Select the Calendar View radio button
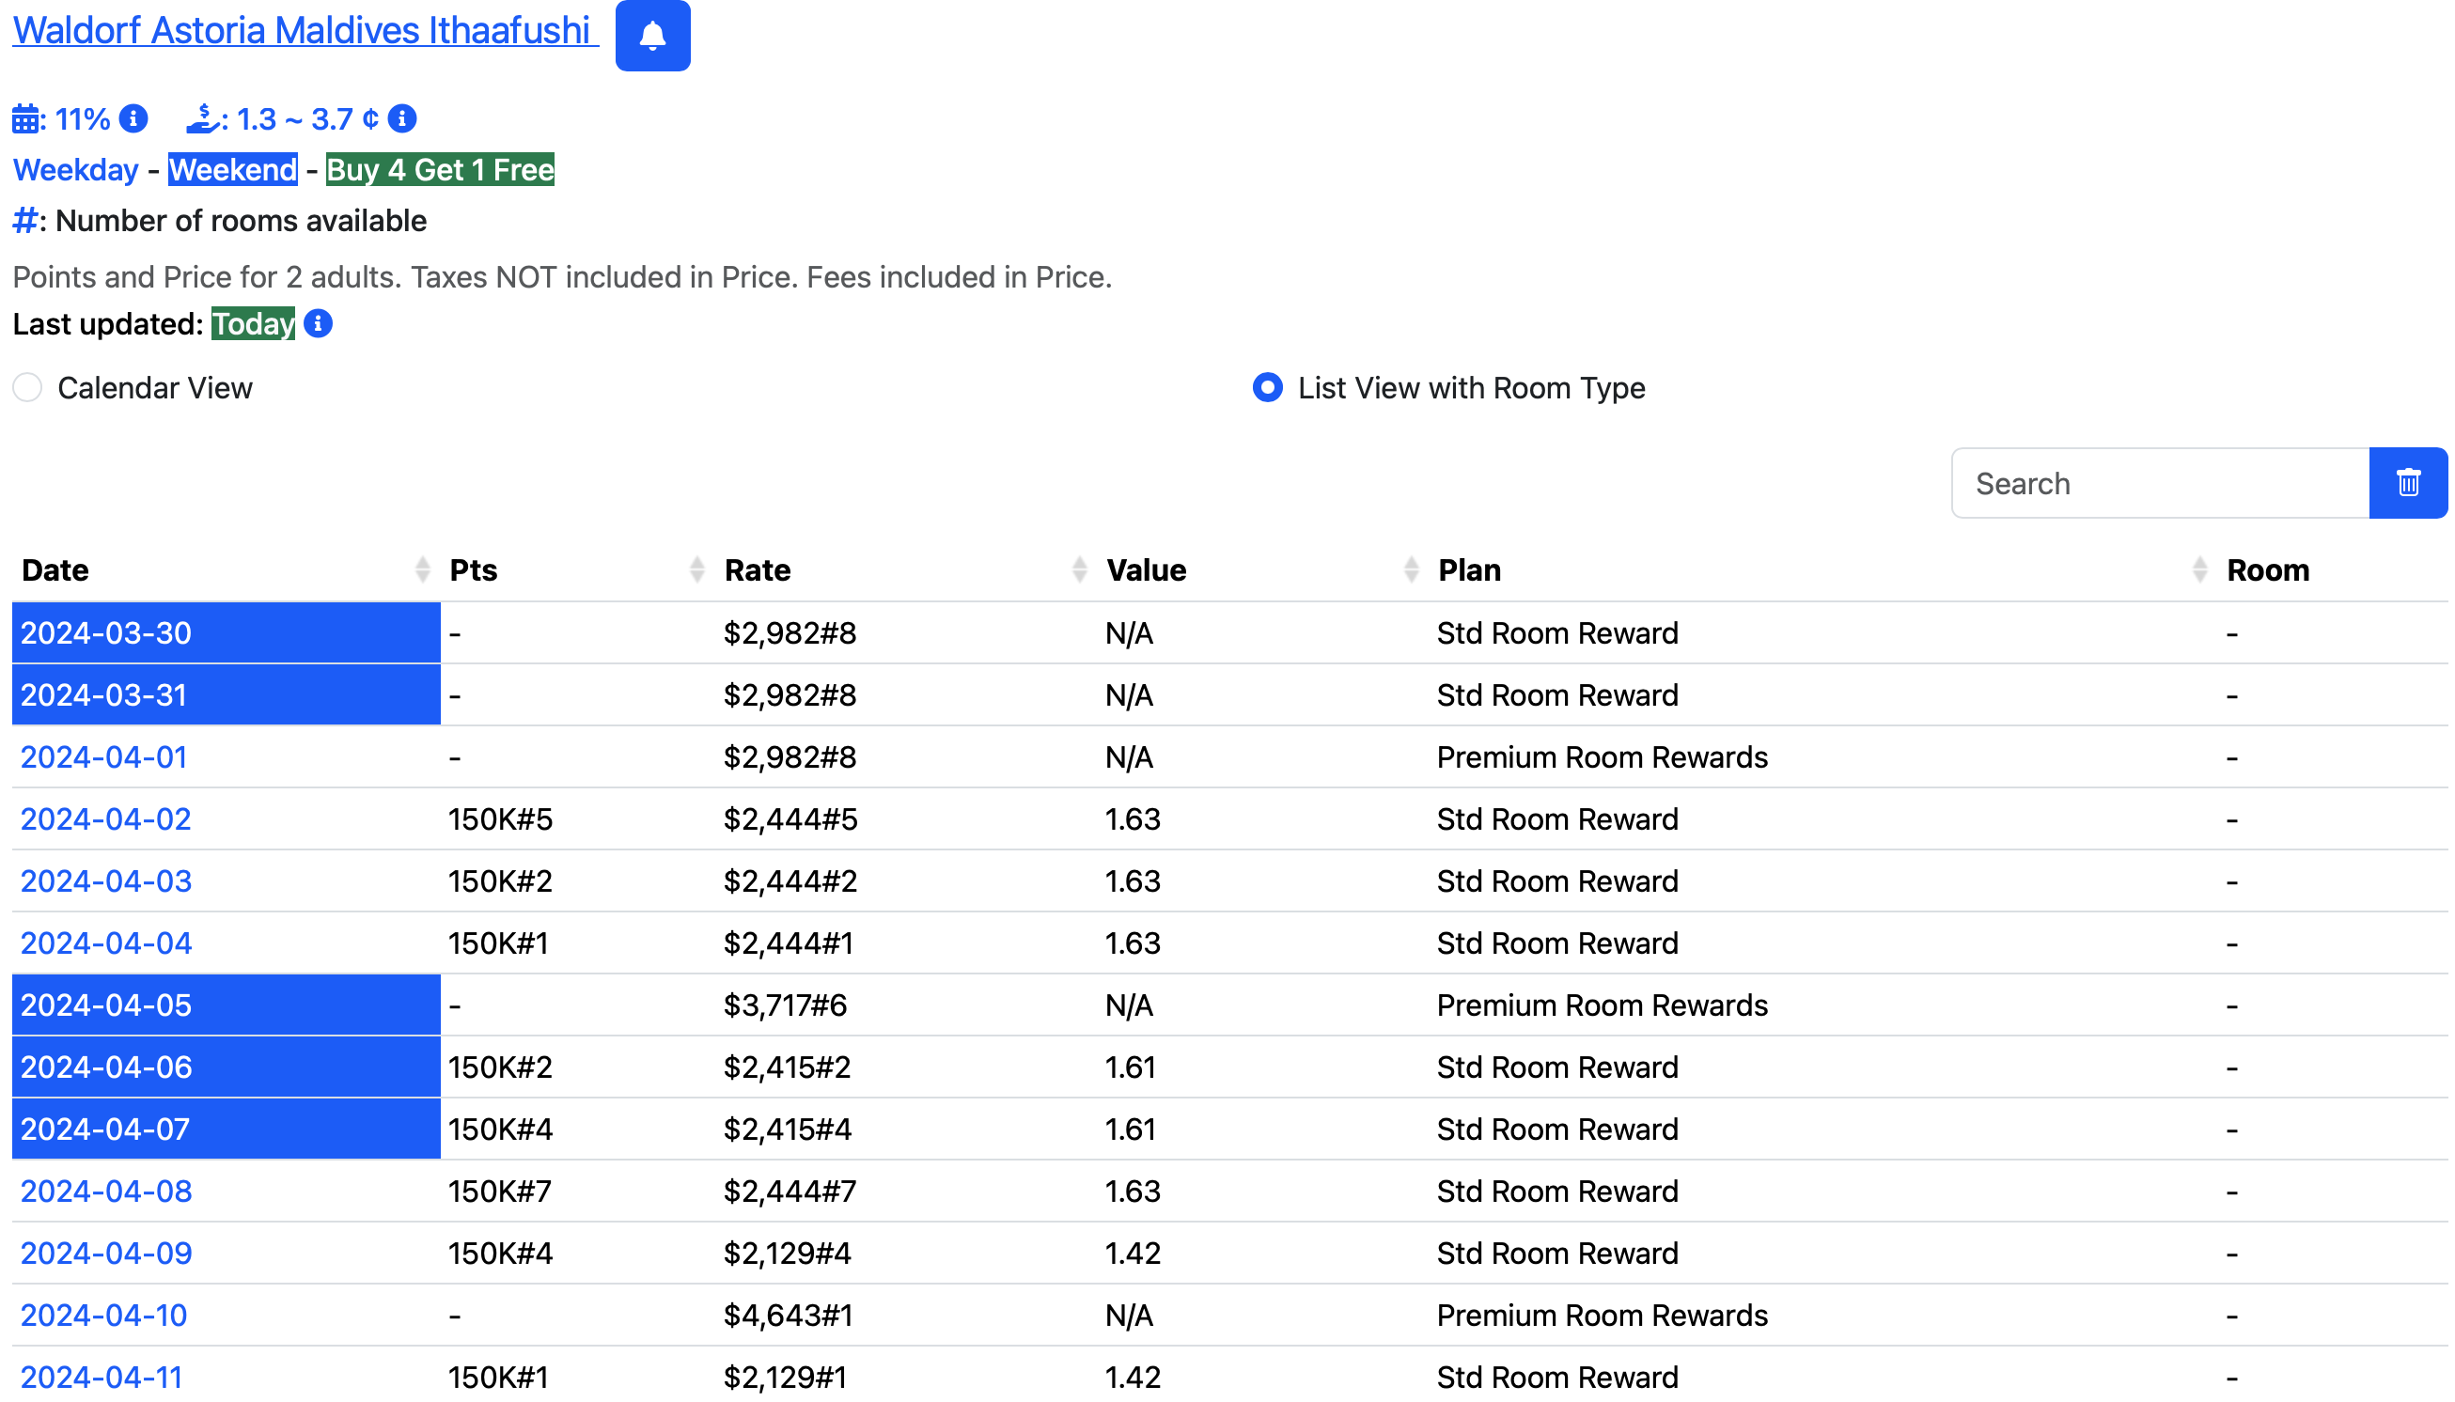2455x1402 pixels. coord(28,388)
